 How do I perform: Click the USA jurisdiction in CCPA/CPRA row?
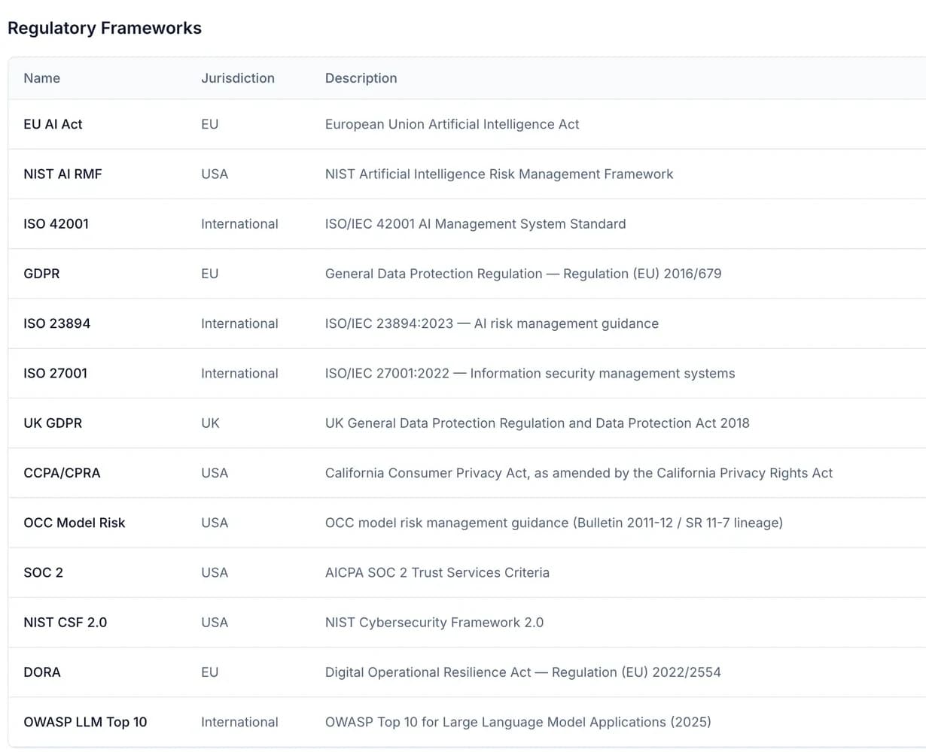(215, 473)
